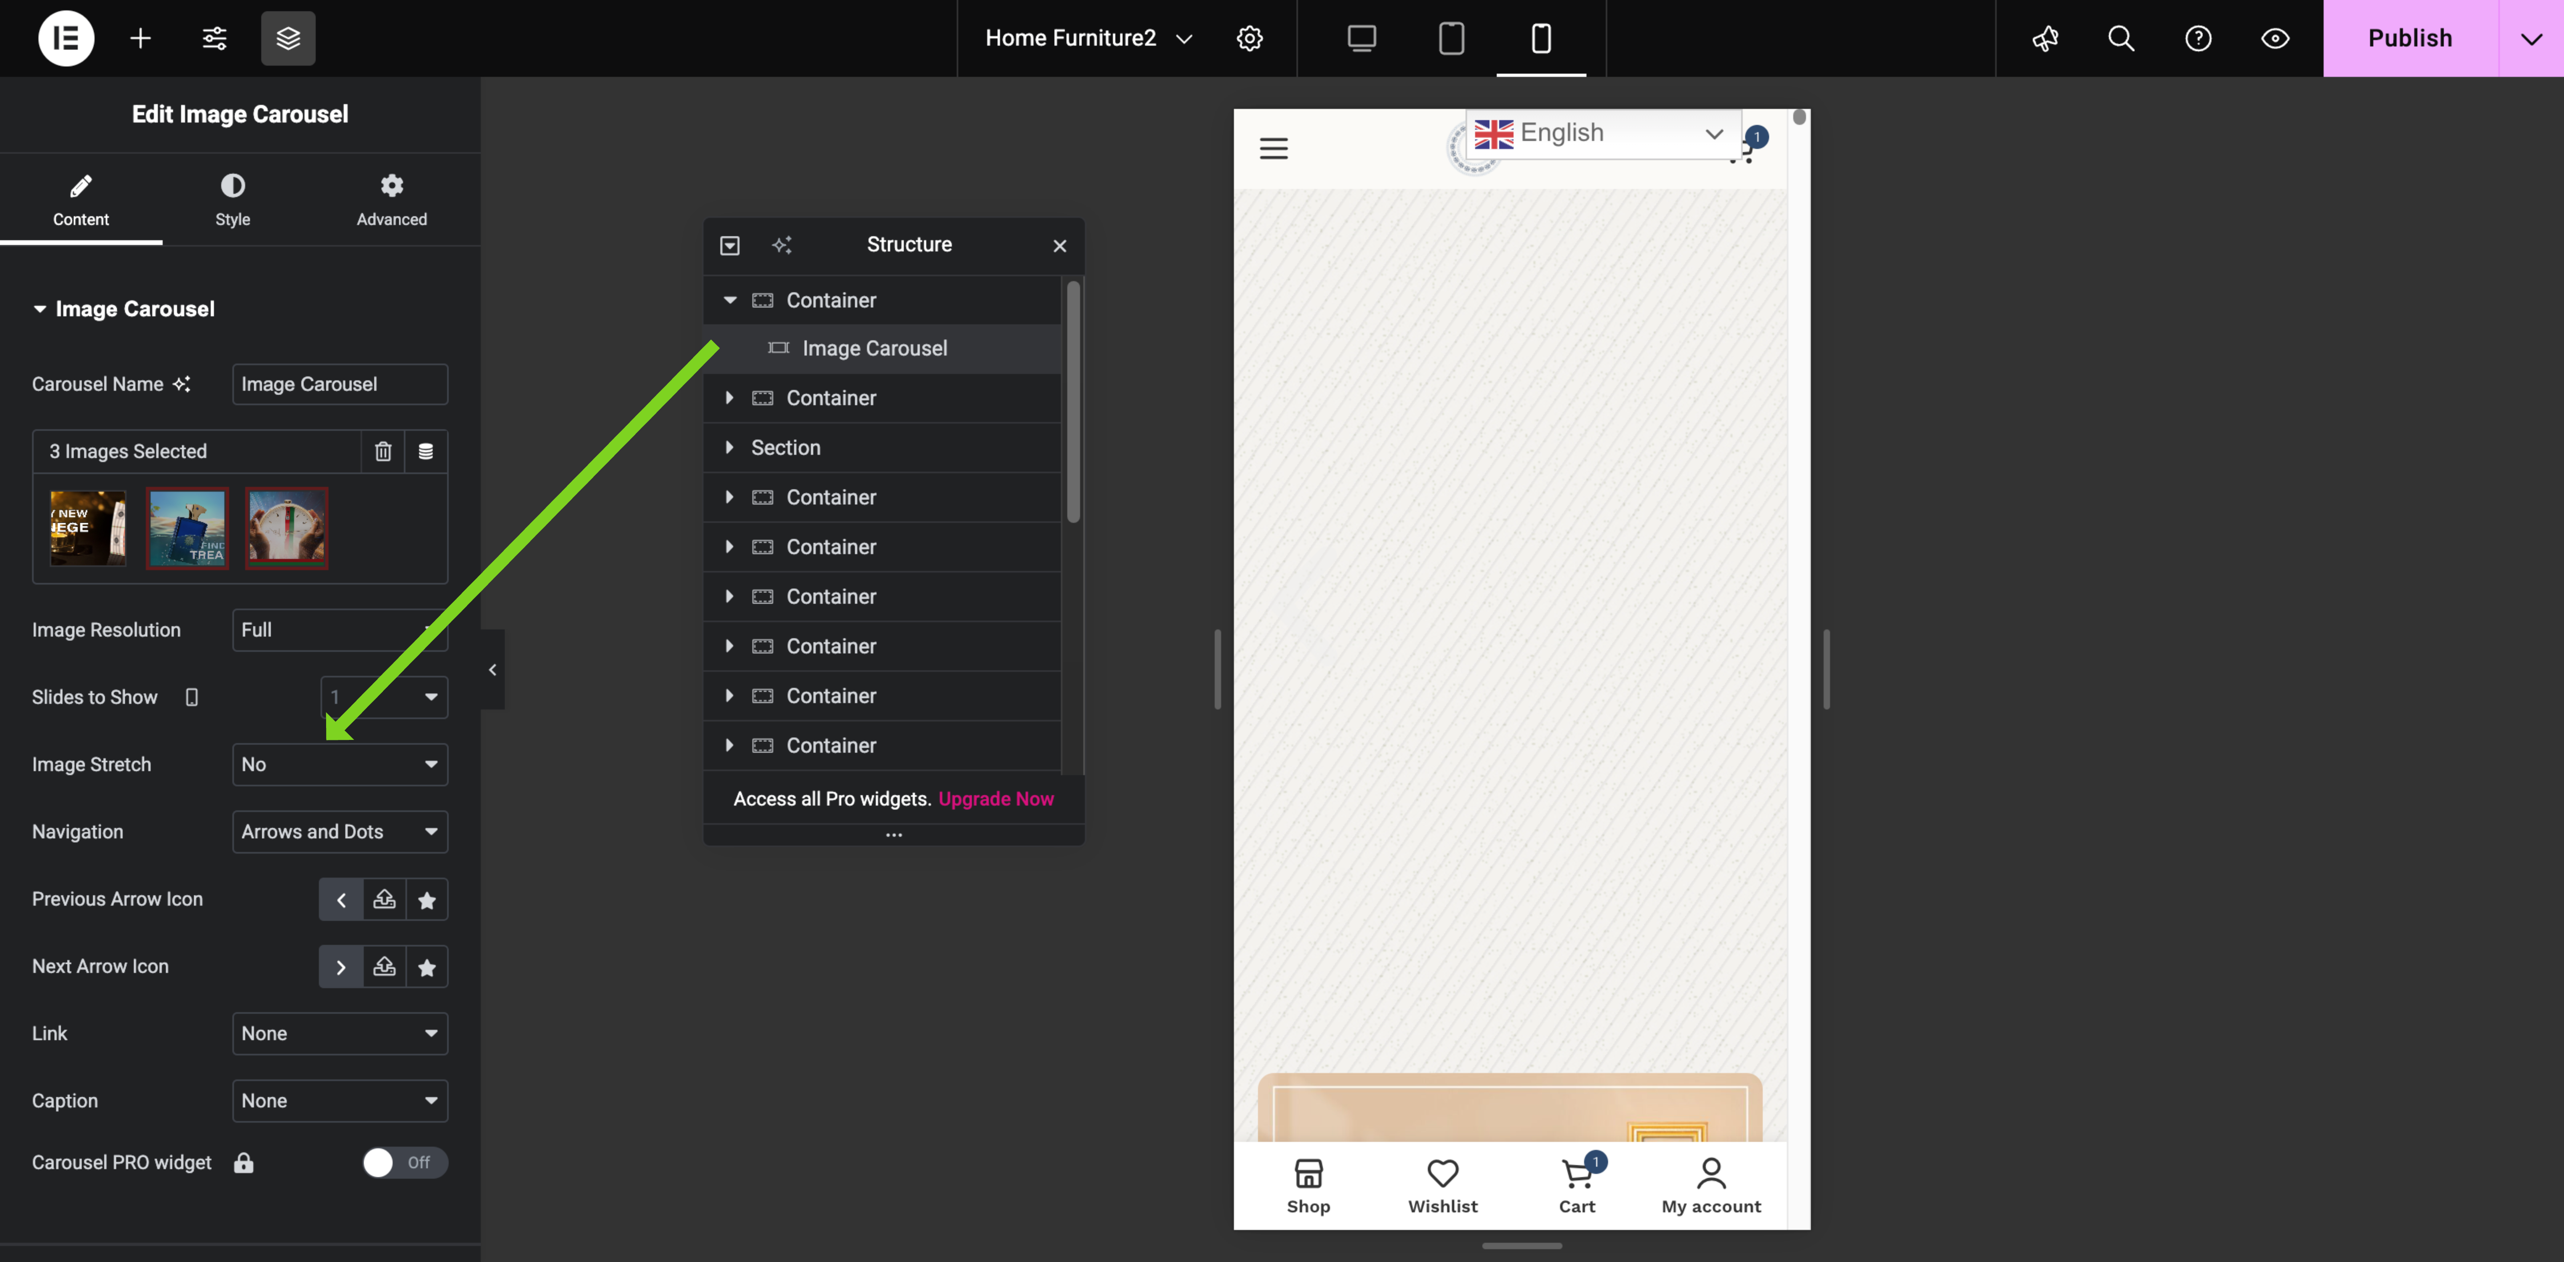Viewport: 2564px width, 1262px height.
Task: Open the English language selector
Action: [1602, 133]
